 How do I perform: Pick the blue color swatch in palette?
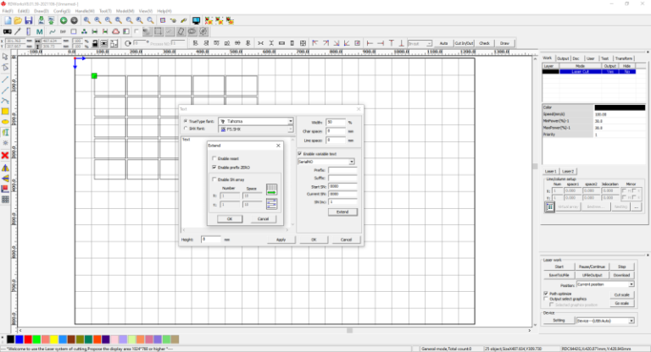point(19,339)
